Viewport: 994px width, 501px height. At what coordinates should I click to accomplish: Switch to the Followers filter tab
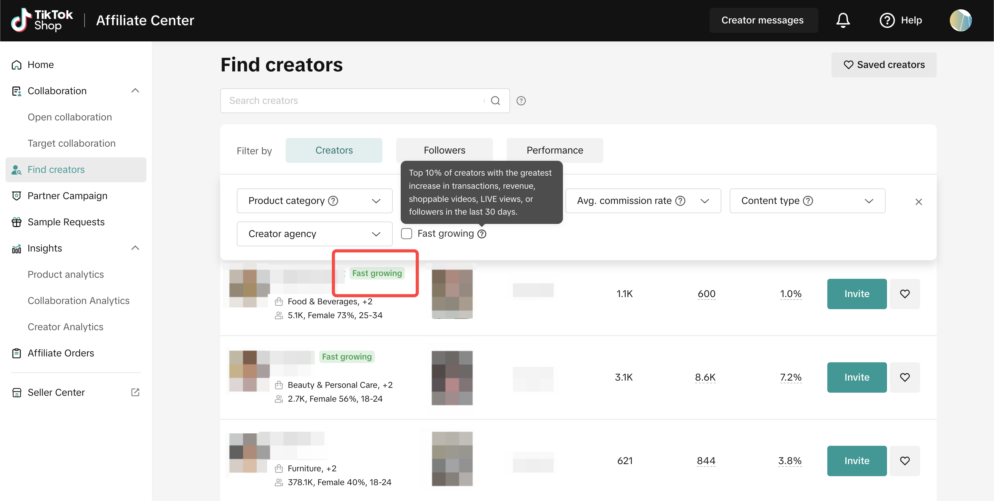[444, 150]
